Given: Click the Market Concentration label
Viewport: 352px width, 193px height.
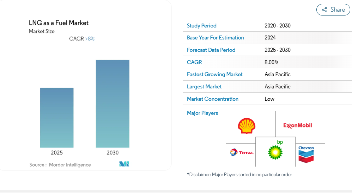Looking at the screenshot, I should [213, 99].
